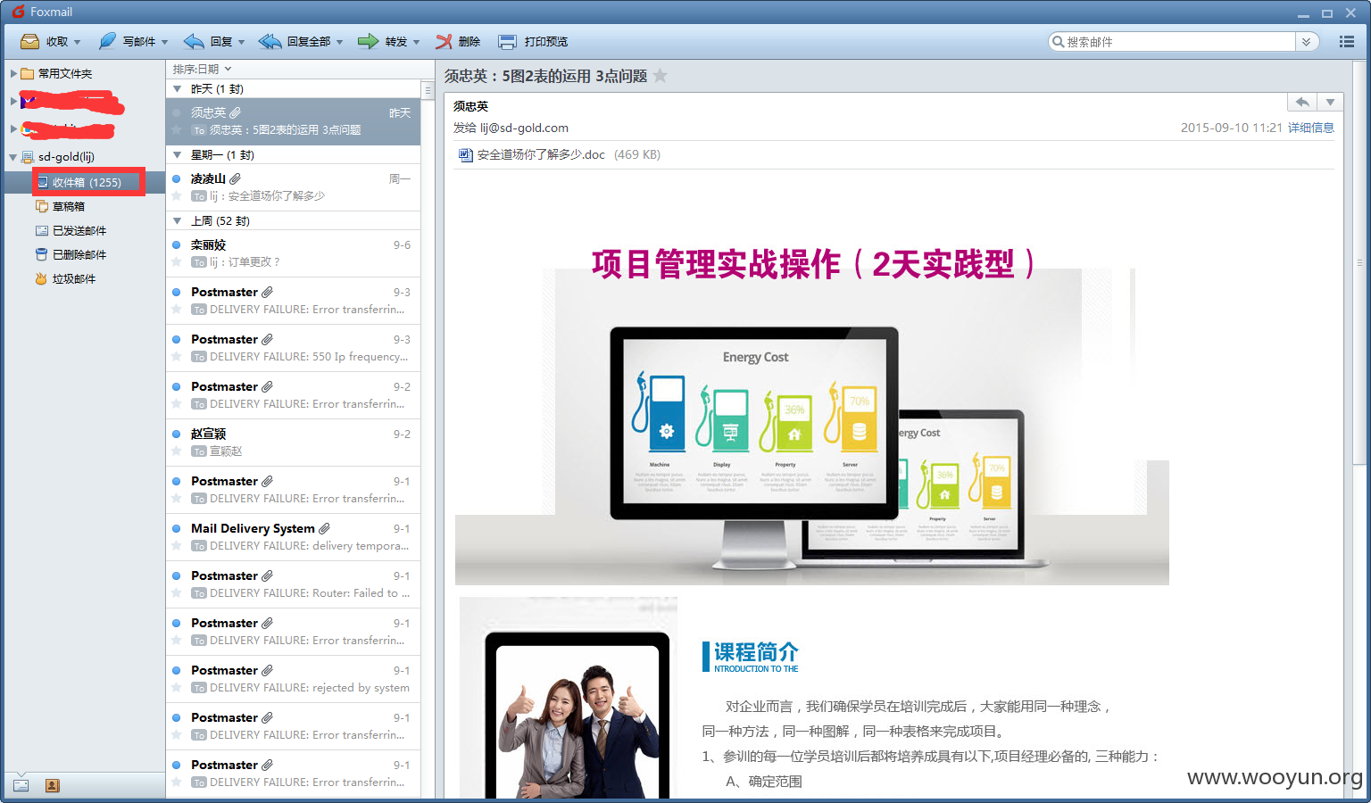Click the 回复全部 reply-all icon
The height and width of the screenshot is (803, 1371).
pyautogui.click(x=270, y=41)
